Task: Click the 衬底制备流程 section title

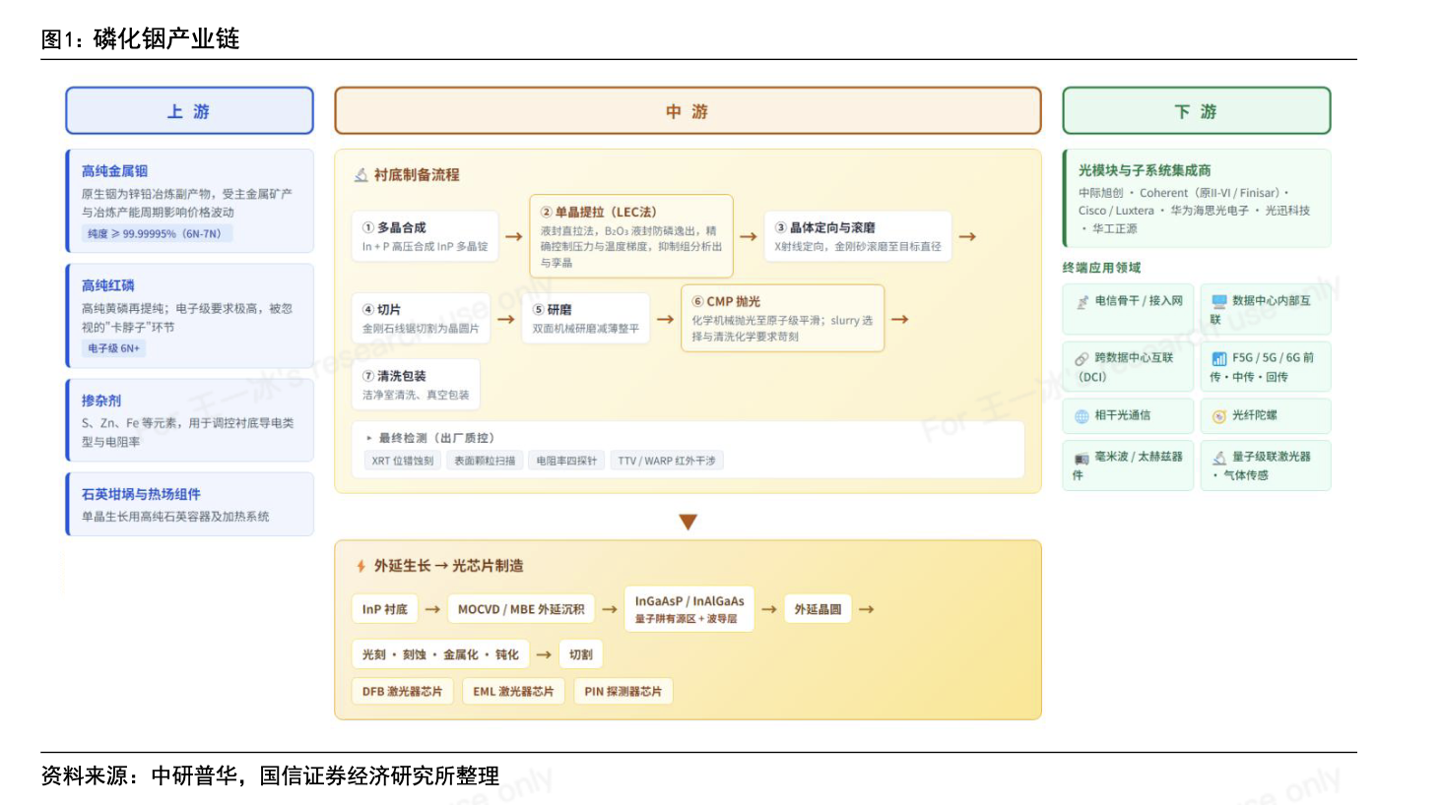Action: (x=417, y=175)
